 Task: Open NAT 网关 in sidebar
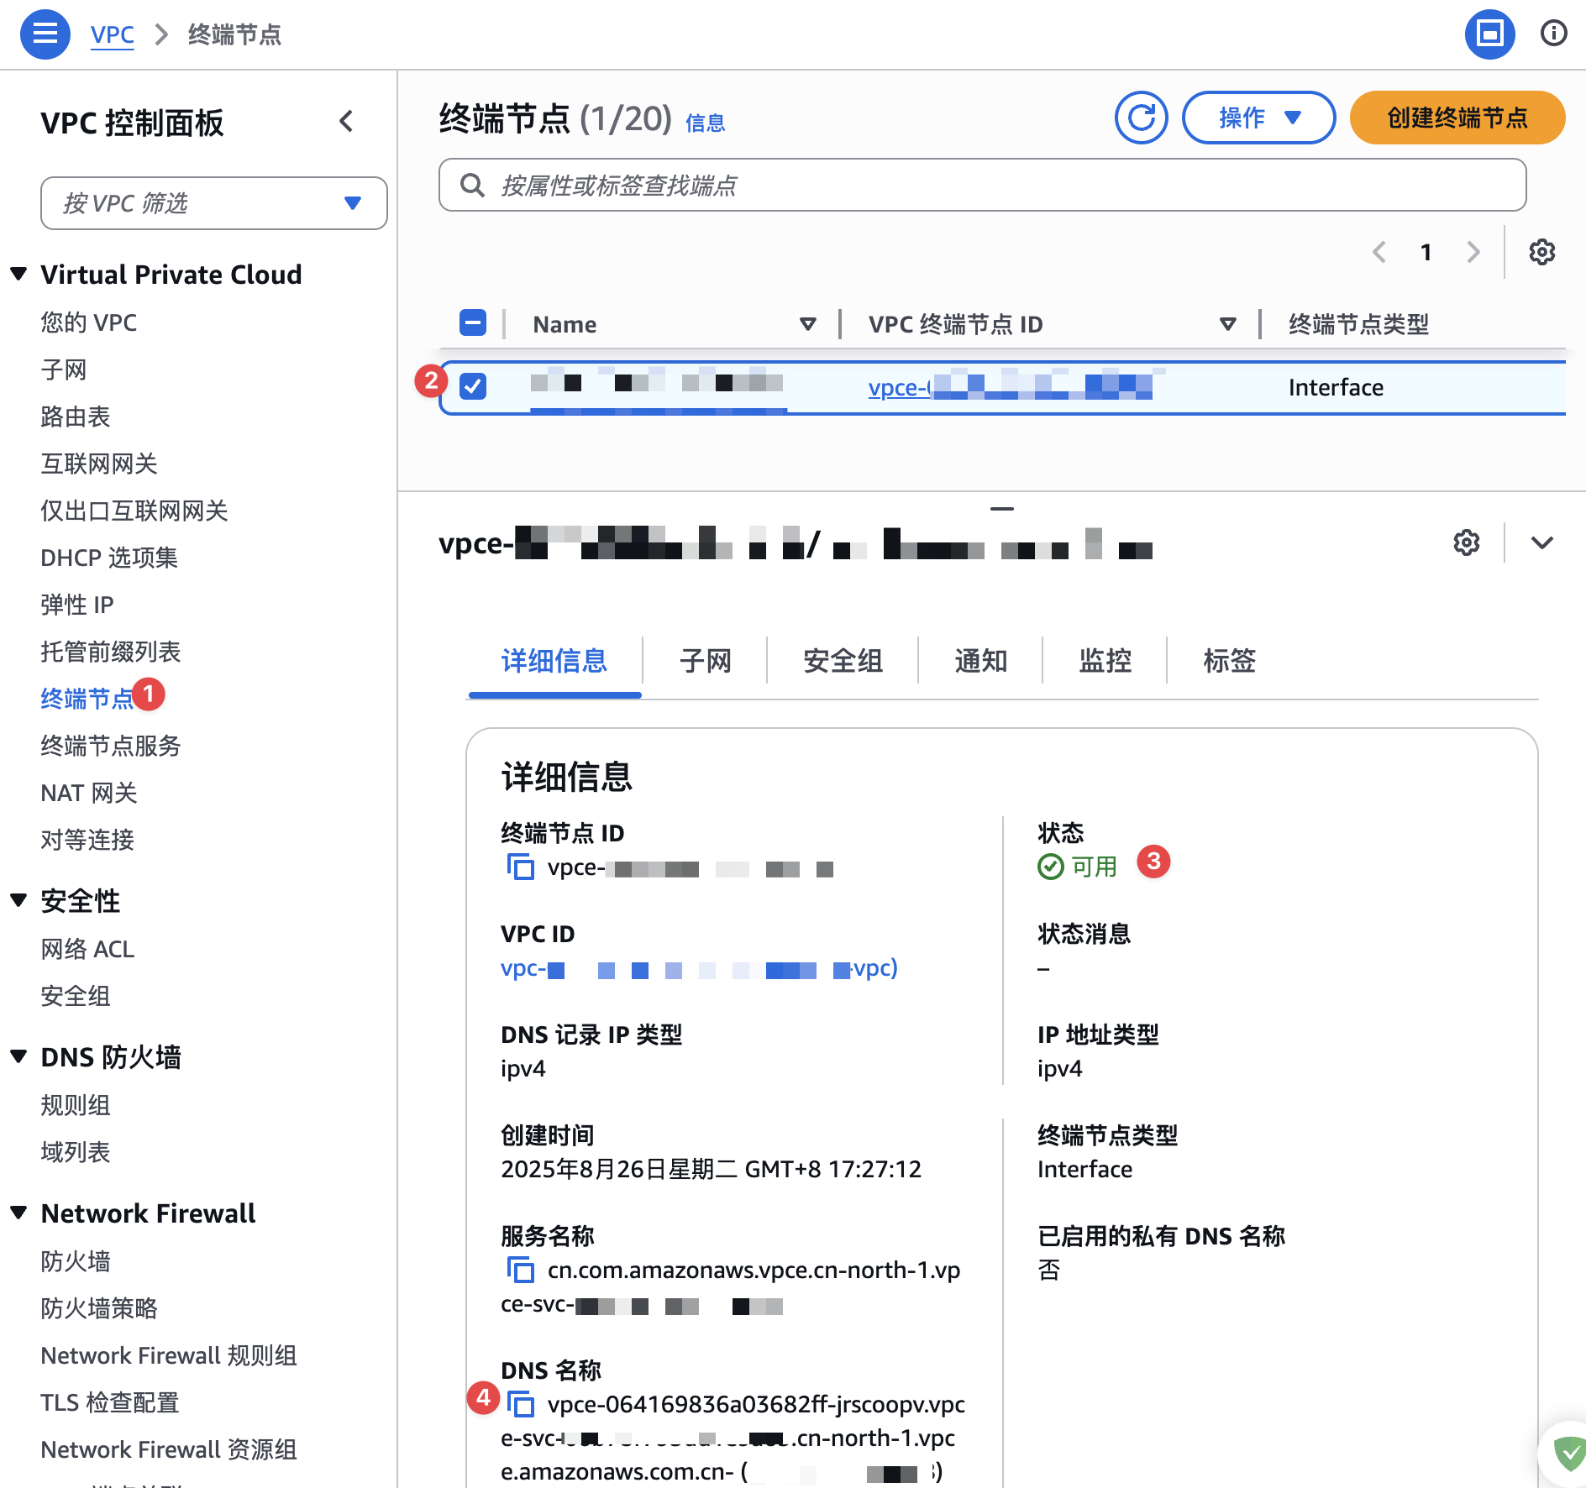[89, 793]
